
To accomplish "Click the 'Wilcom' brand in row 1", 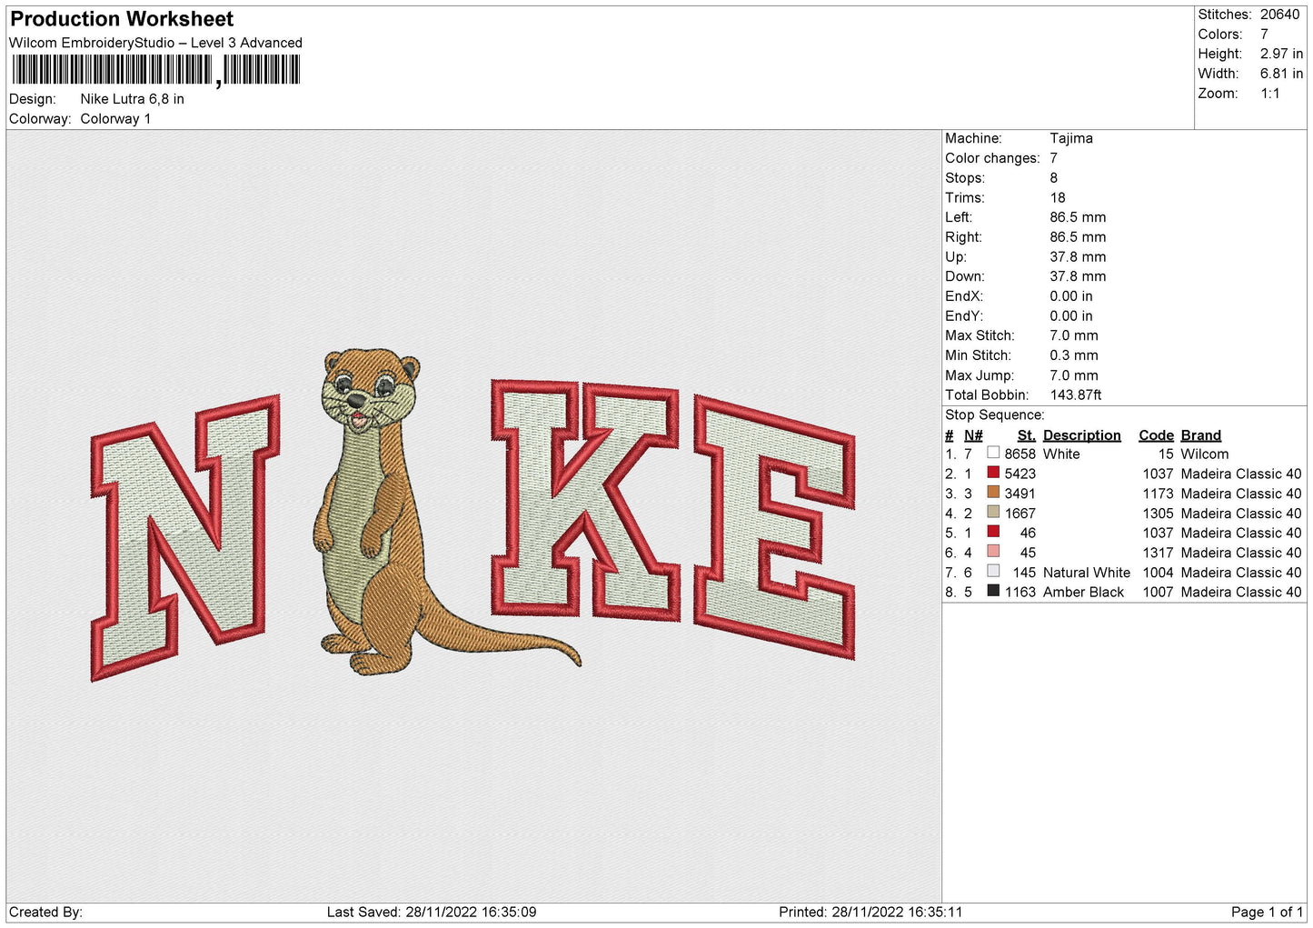I will point(1204,454).
